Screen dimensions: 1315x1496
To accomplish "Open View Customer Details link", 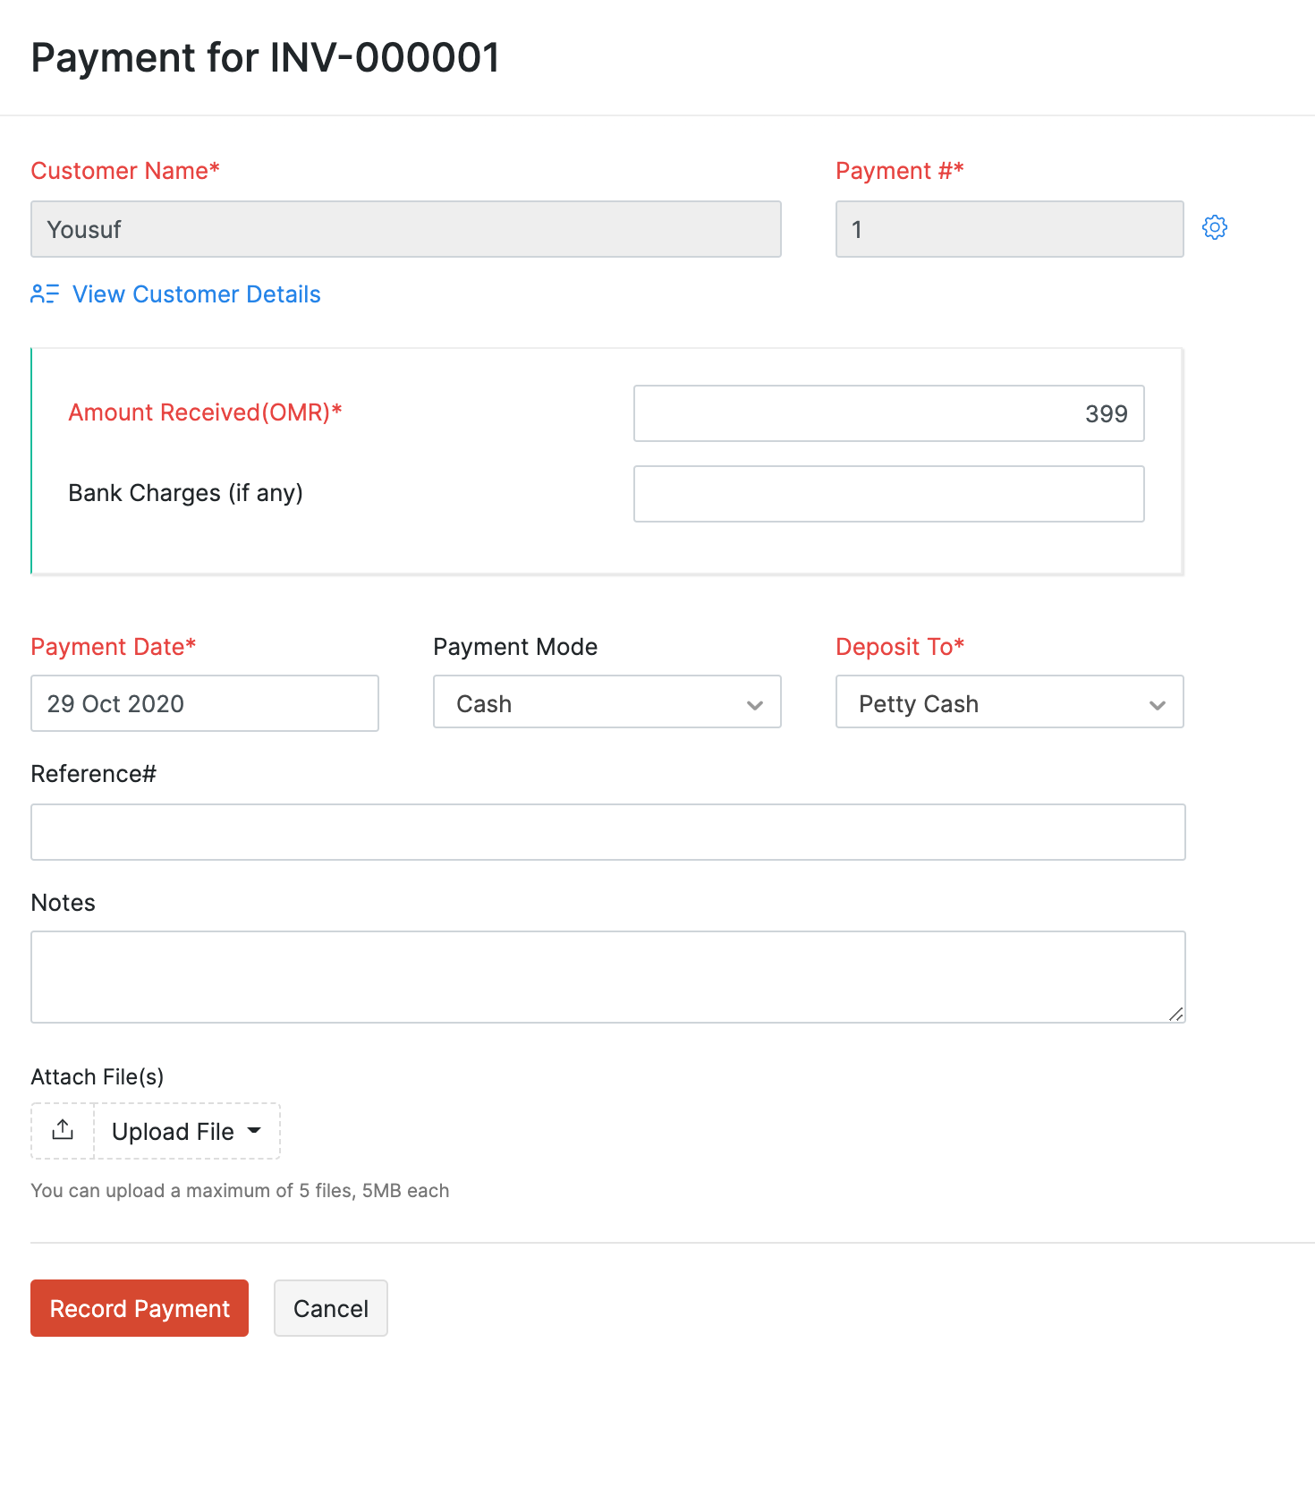I will pos(196,294).
